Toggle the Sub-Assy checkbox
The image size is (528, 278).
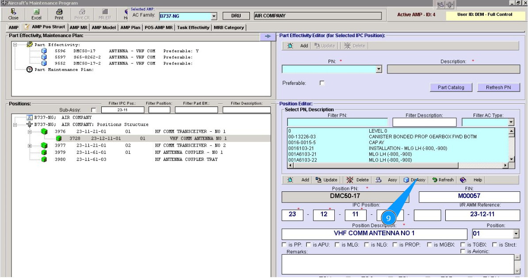[x=93, y=110]
